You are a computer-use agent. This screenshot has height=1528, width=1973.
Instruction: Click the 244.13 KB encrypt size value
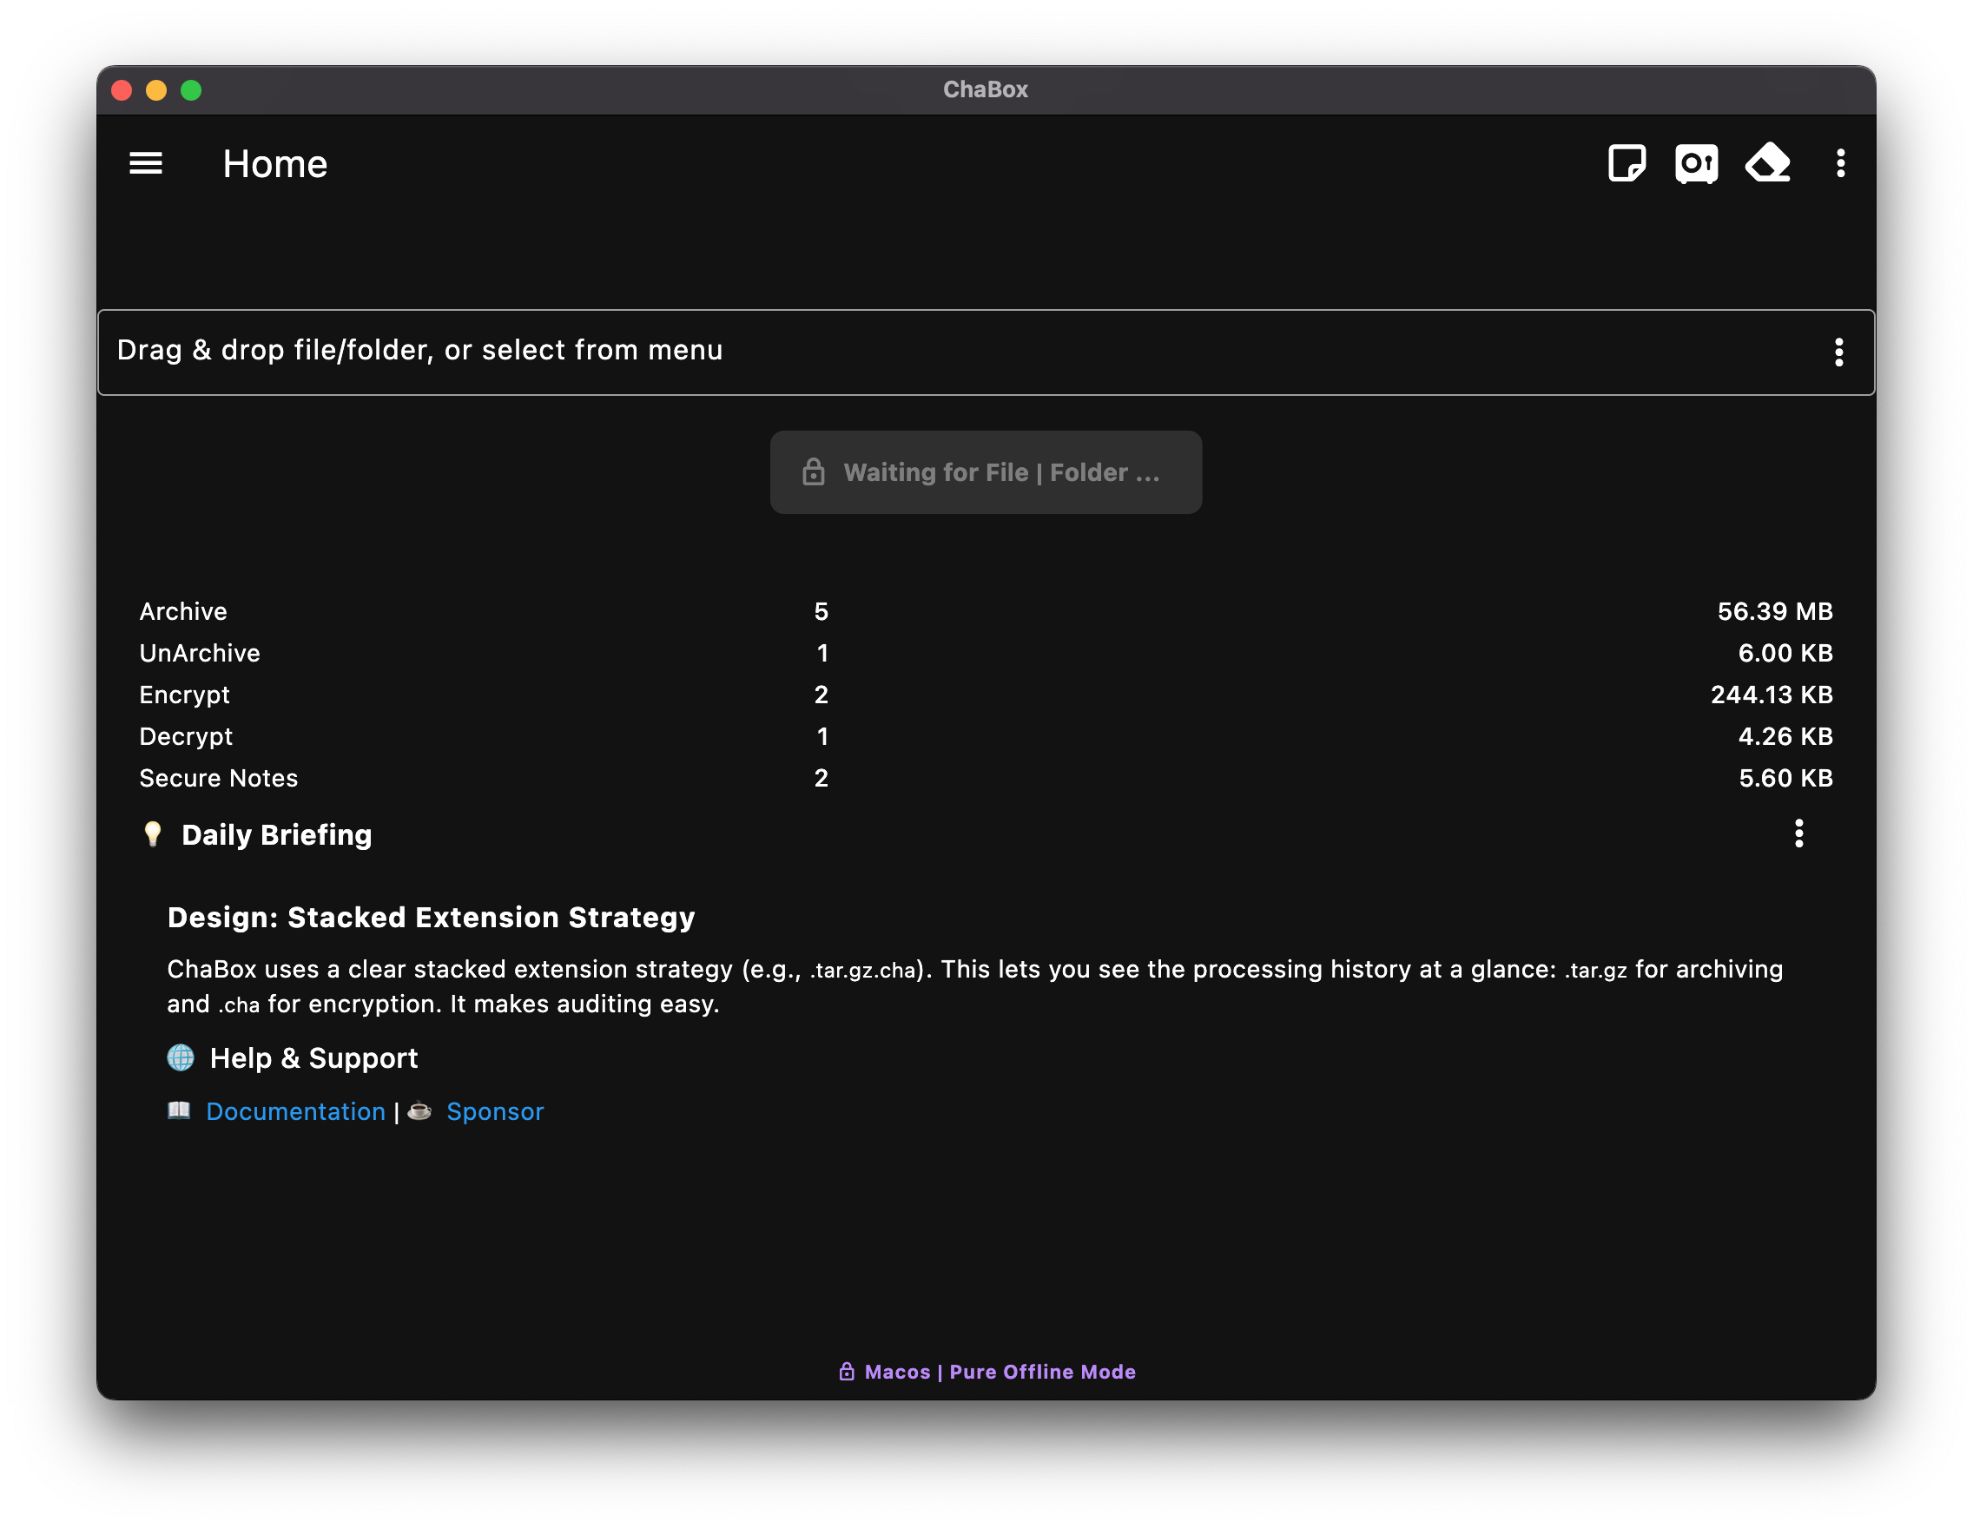pos(1772,695)
